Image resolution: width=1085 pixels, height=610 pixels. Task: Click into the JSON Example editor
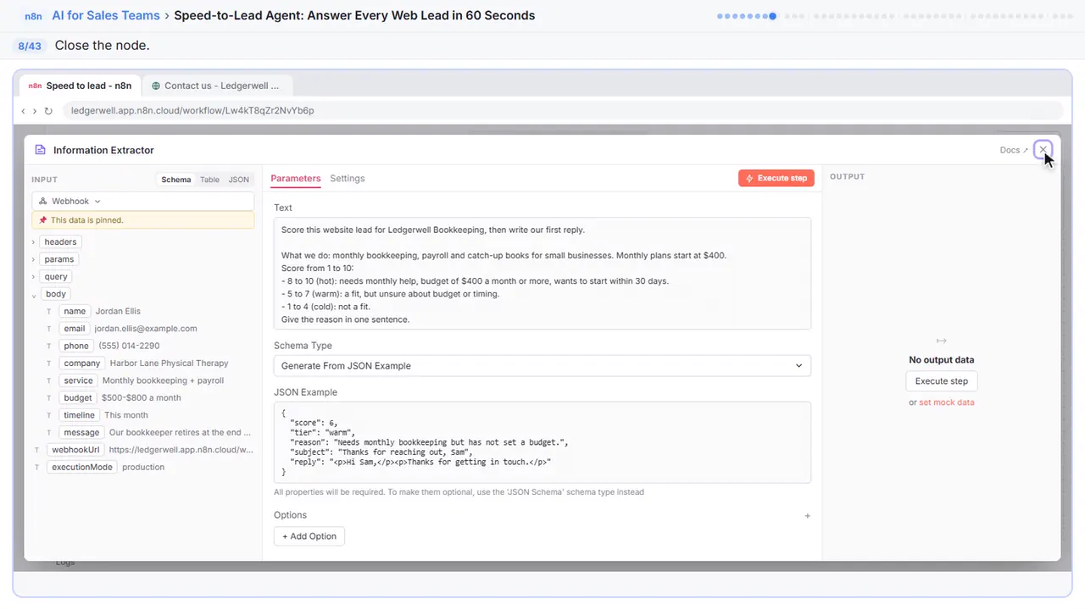point(542,442)
